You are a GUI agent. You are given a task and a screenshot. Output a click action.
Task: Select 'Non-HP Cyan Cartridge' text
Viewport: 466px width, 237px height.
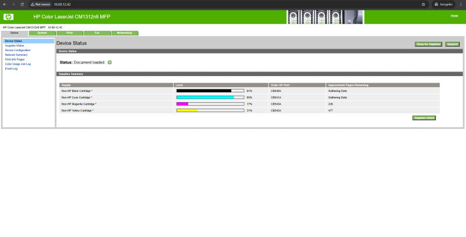click(x=76, y=98)
